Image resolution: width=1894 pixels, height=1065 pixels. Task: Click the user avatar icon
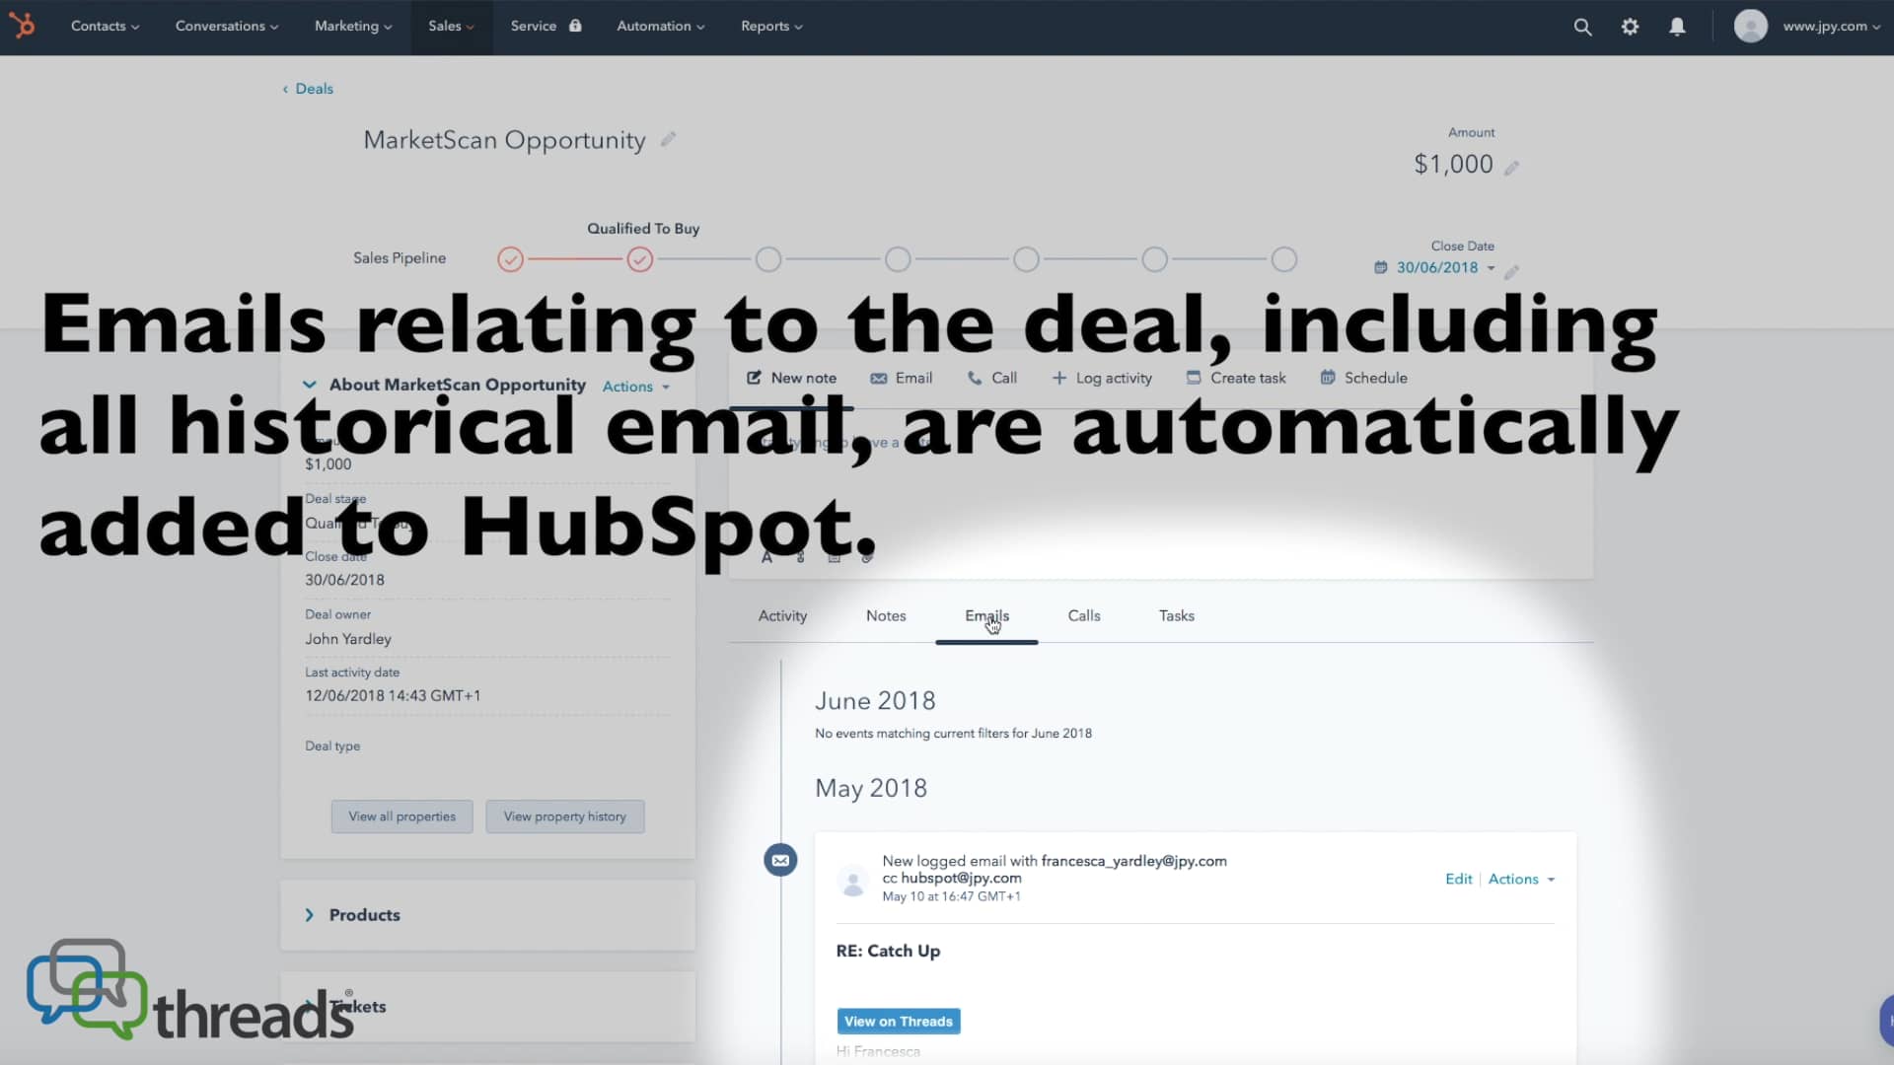[x=1751, y=26]
